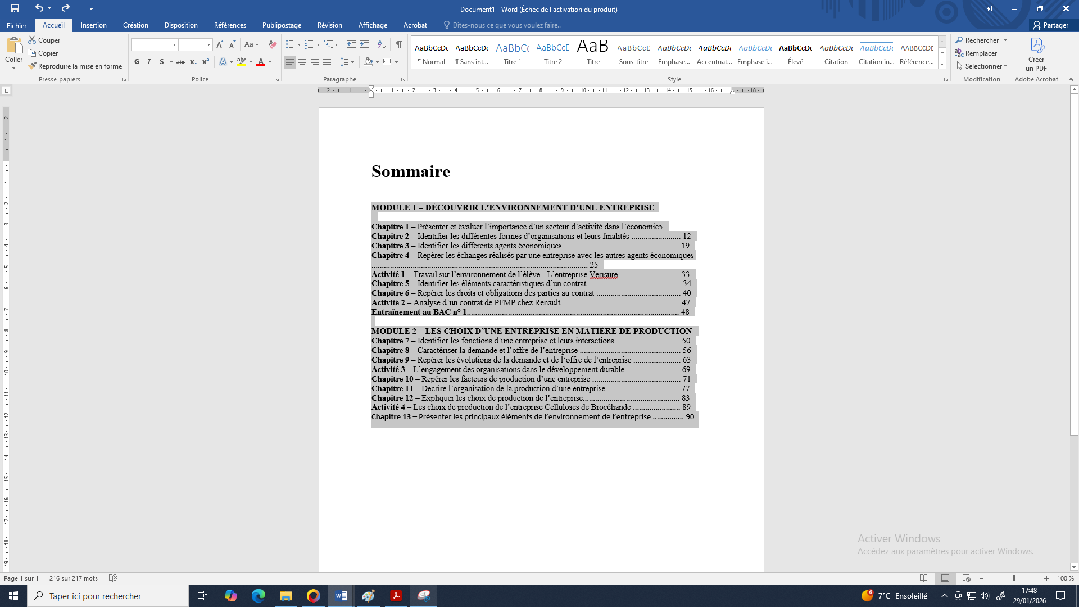Apply the Titre 1 style thumbnail
Image resolution: width=1079 pixels, height=607 pixels.
[x=512, y=54]
